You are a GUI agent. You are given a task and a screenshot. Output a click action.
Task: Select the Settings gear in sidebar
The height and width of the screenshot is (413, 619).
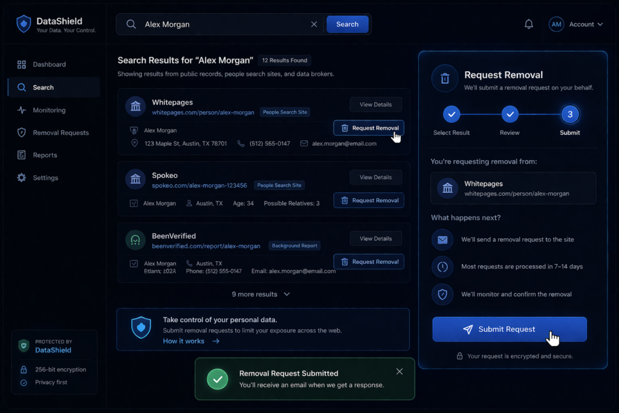(21, 177)
